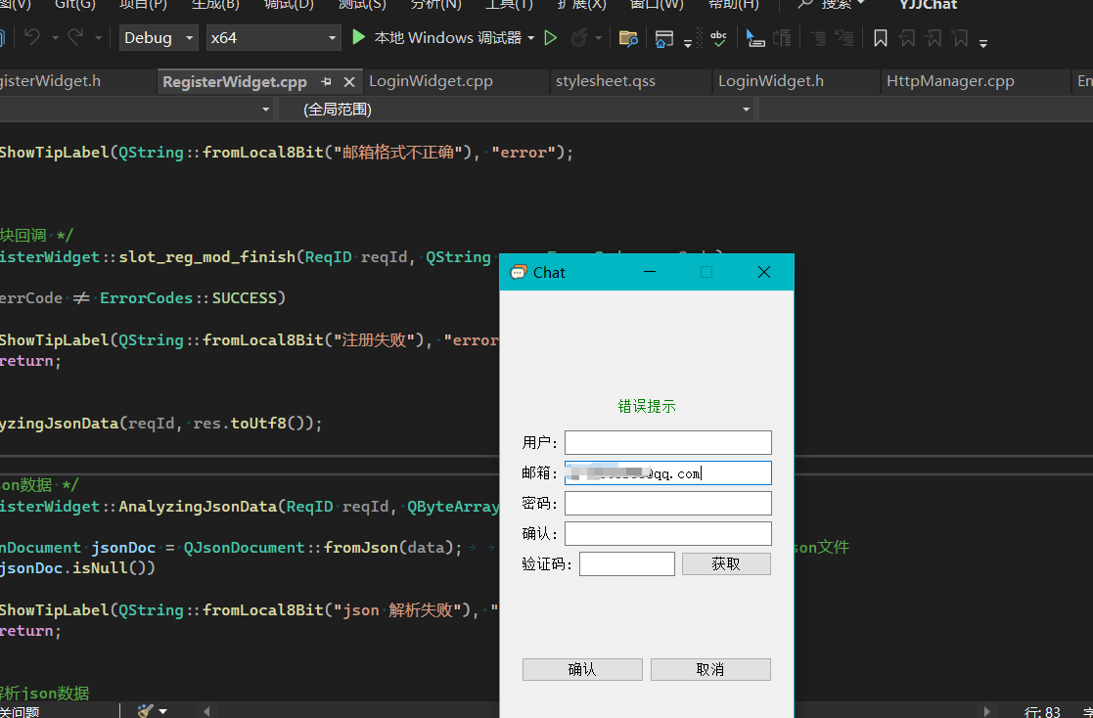Focus the 确认 confirm password field
Viewport: 1093px width, 718px height.
667,533
